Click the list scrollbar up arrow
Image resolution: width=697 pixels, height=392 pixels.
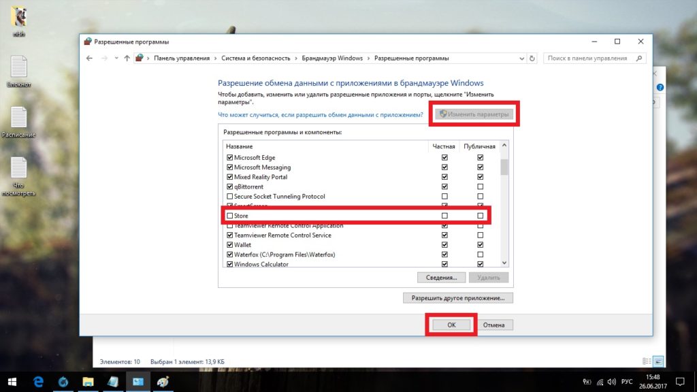504,146
